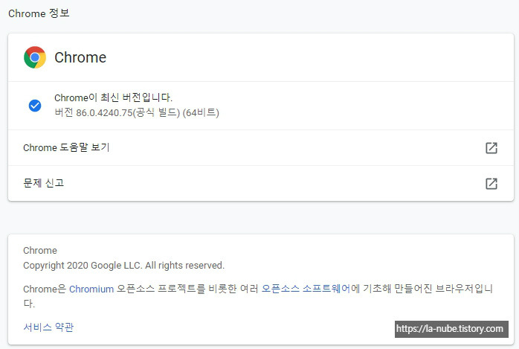Viewport: 519px width, 349px height.
Task: Click the Chrome이 최신 버전입니다 status text
Action: point(113,97)
